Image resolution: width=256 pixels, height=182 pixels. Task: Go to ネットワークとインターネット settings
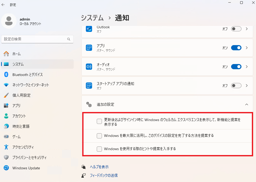click(37, 85)
